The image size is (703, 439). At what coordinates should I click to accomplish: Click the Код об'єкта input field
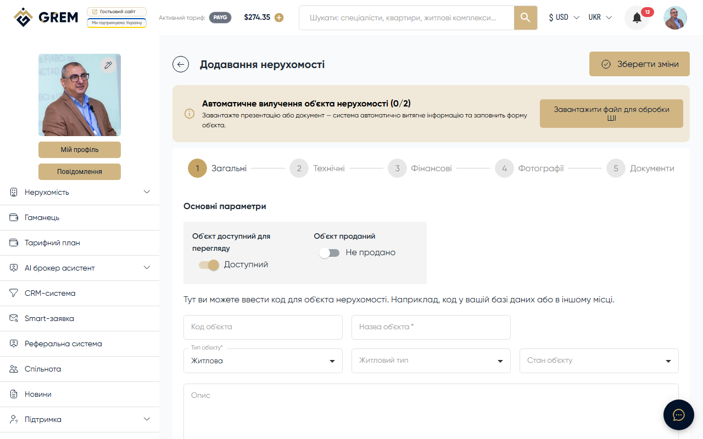pos(263,327)
